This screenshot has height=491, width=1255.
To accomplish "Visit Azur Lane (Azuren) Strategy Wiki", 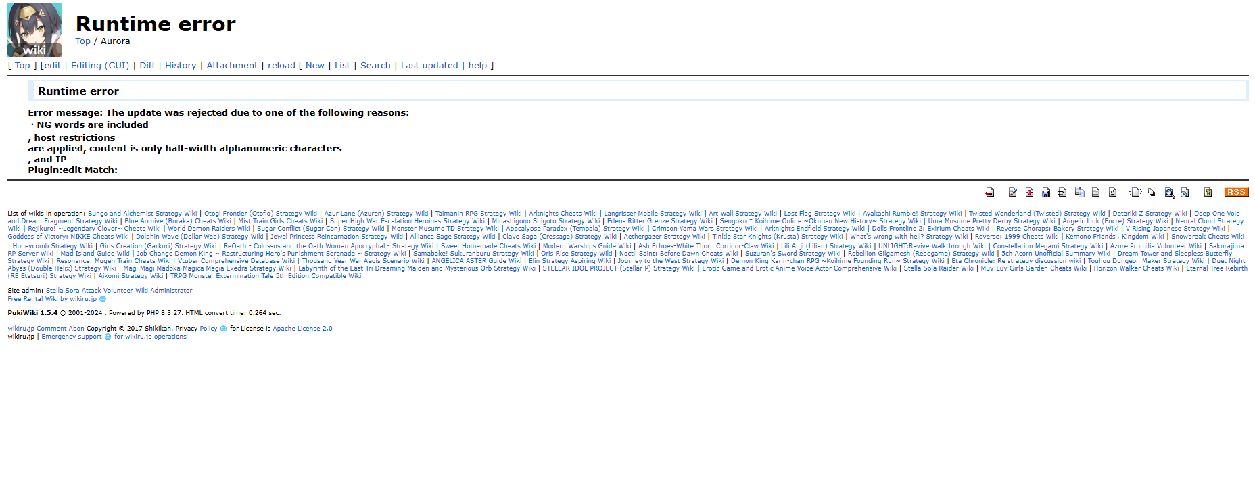I will 377,214.
